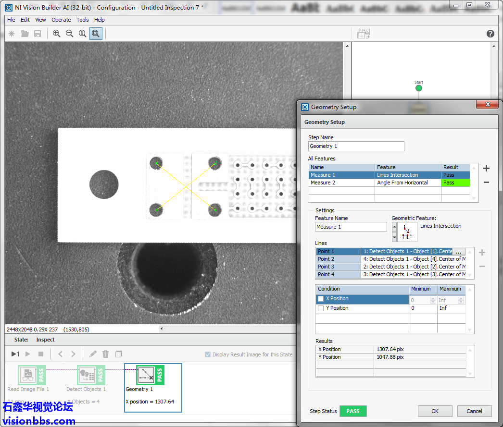Toggle the Zoom to Fit tool
The width and height of the screenshot is (503, 427).
coord(96,34)
